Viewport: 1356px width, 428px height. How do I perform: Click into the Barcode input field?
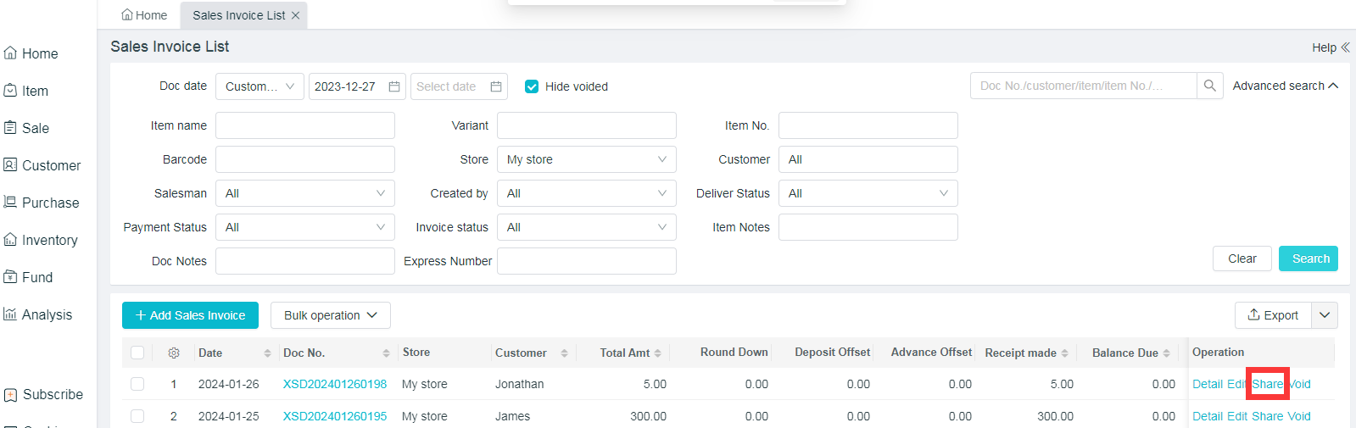[x=305, y=159]
